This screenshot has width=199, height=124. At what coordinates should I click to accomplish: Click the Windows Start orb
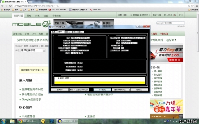(x=3, y=121)
